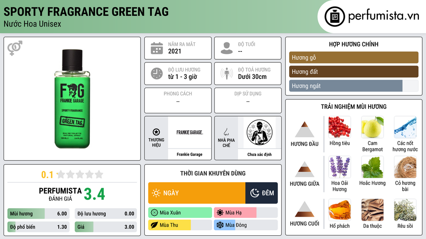
Task: Click the Mùa Hạ season bar
Action: pyautogui.click(x=245, y=213)
